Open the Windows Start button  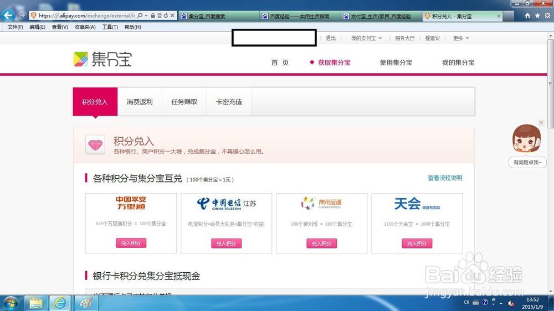(11, 303)
